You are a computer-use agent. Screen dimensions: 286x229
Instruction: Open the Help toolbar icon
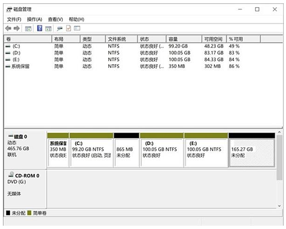tap(40, 28)
